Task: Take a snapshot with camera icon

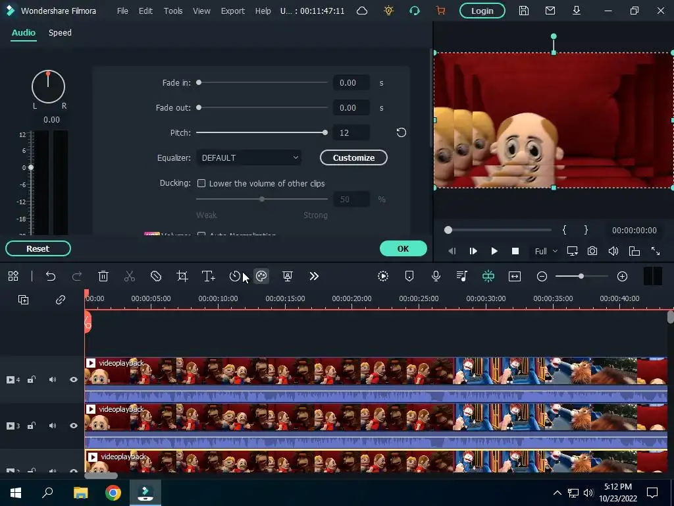Action: pyautogui.click(x=592, y=251)
